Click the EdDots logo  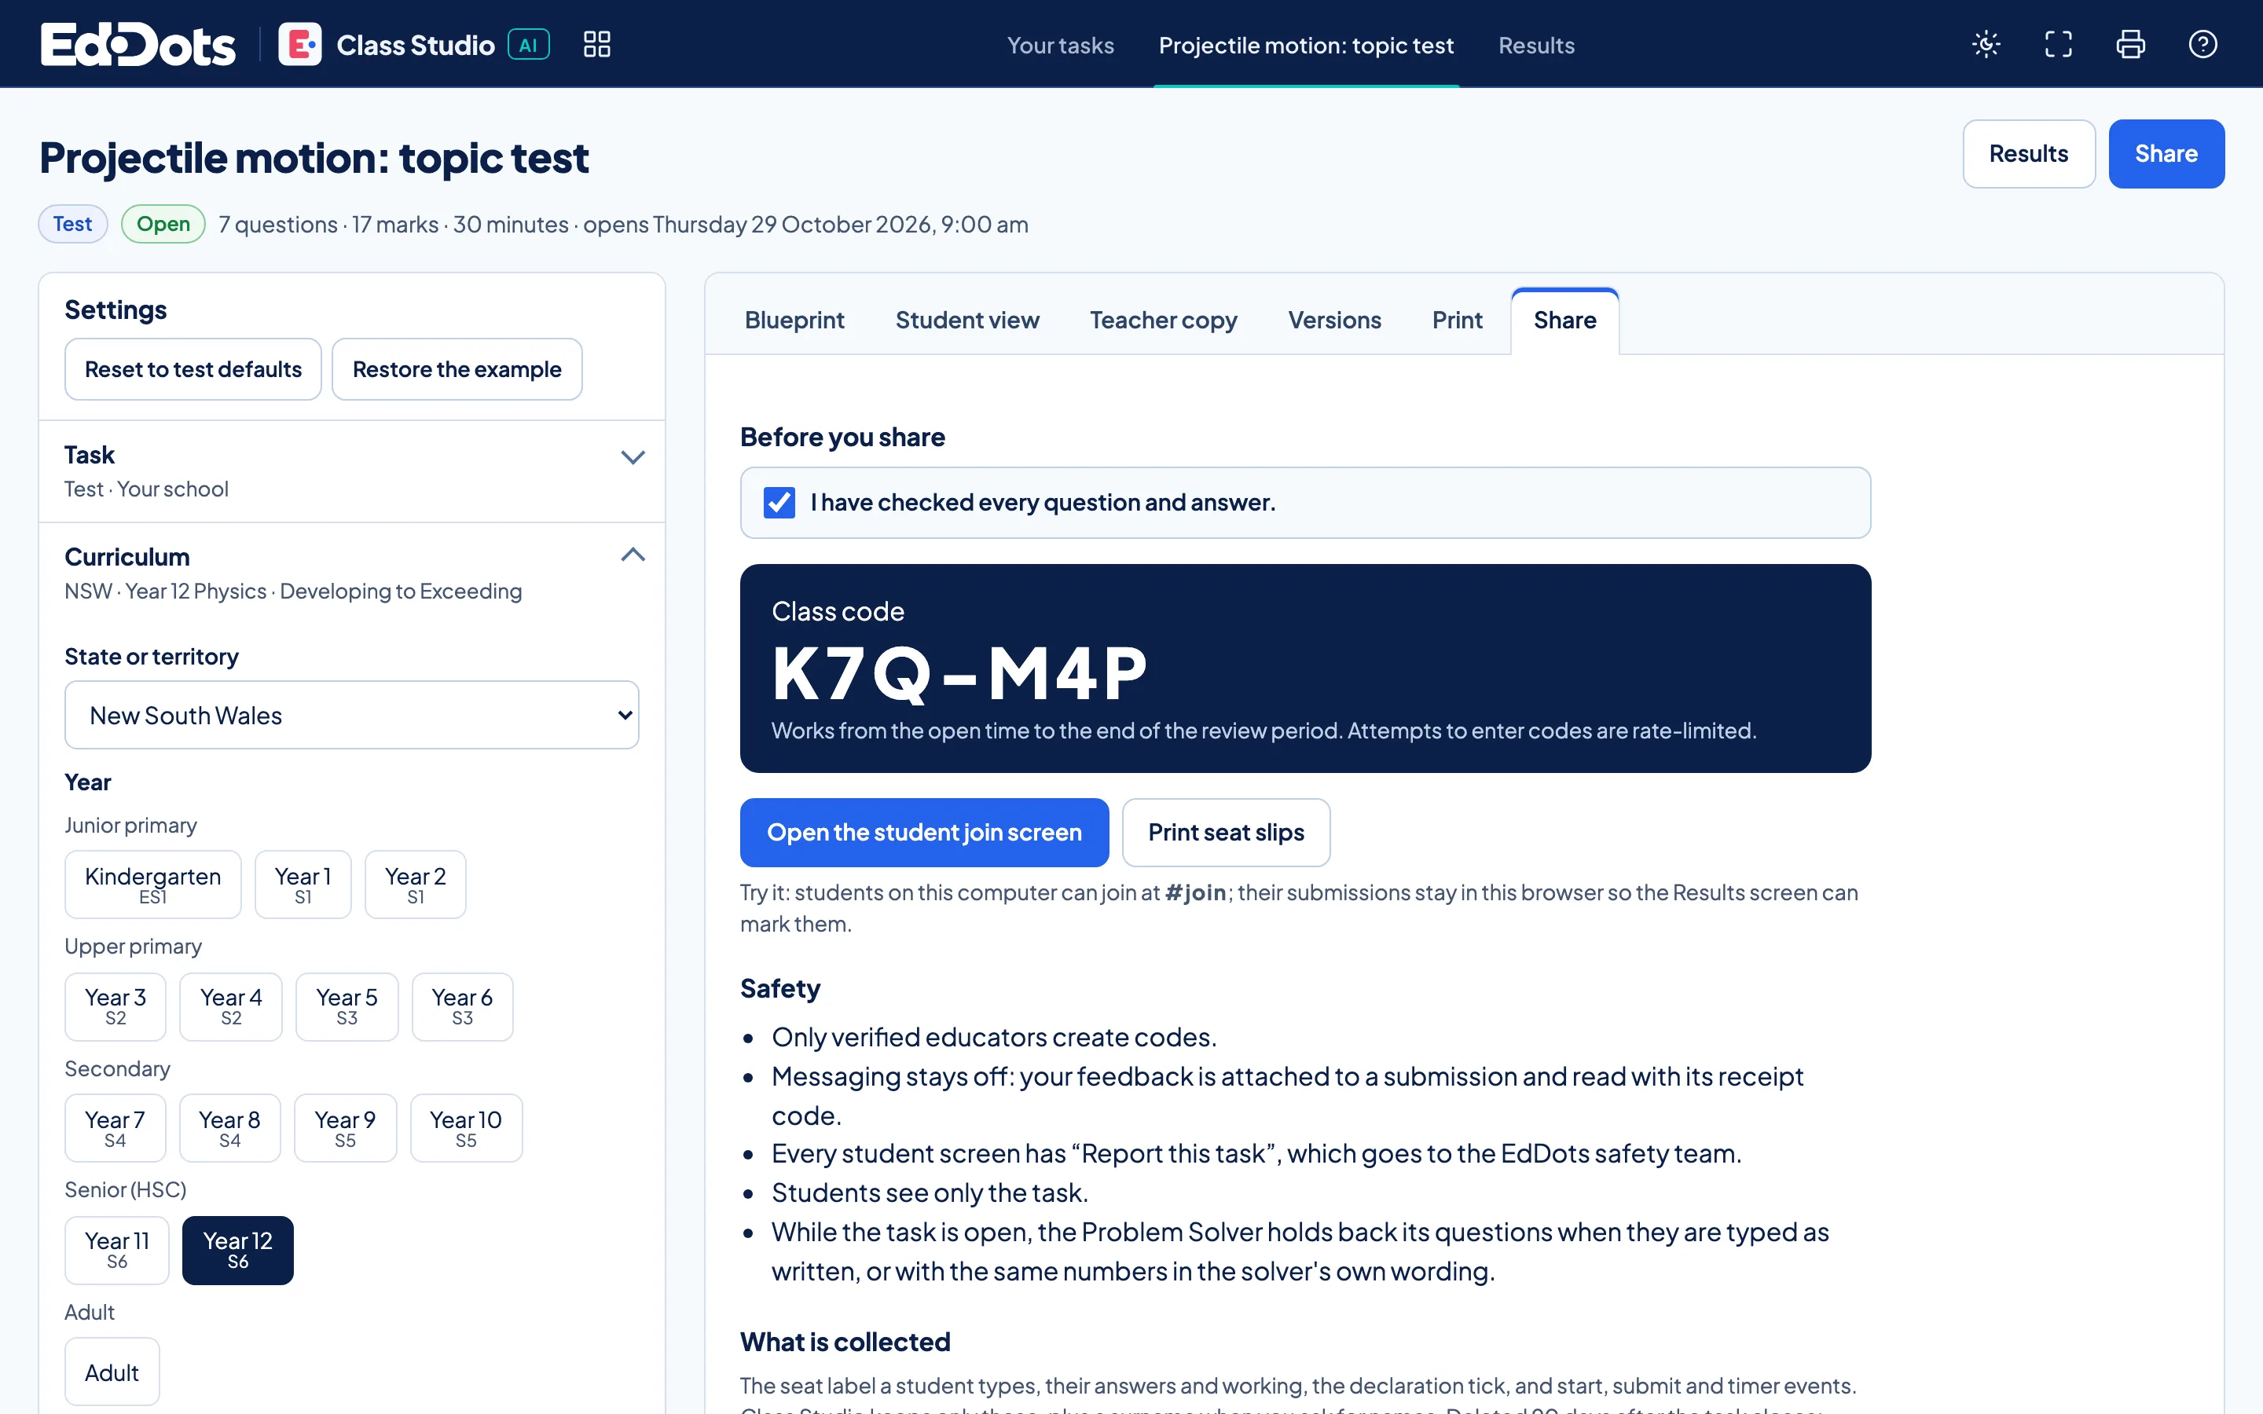138,44
